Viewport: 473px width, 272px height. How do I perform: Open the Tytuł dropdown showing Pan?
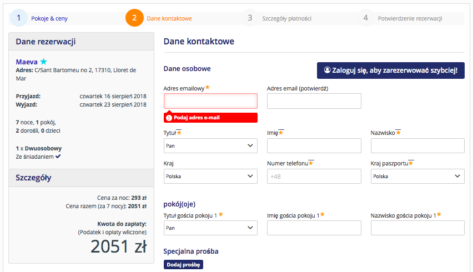[210, 145]
